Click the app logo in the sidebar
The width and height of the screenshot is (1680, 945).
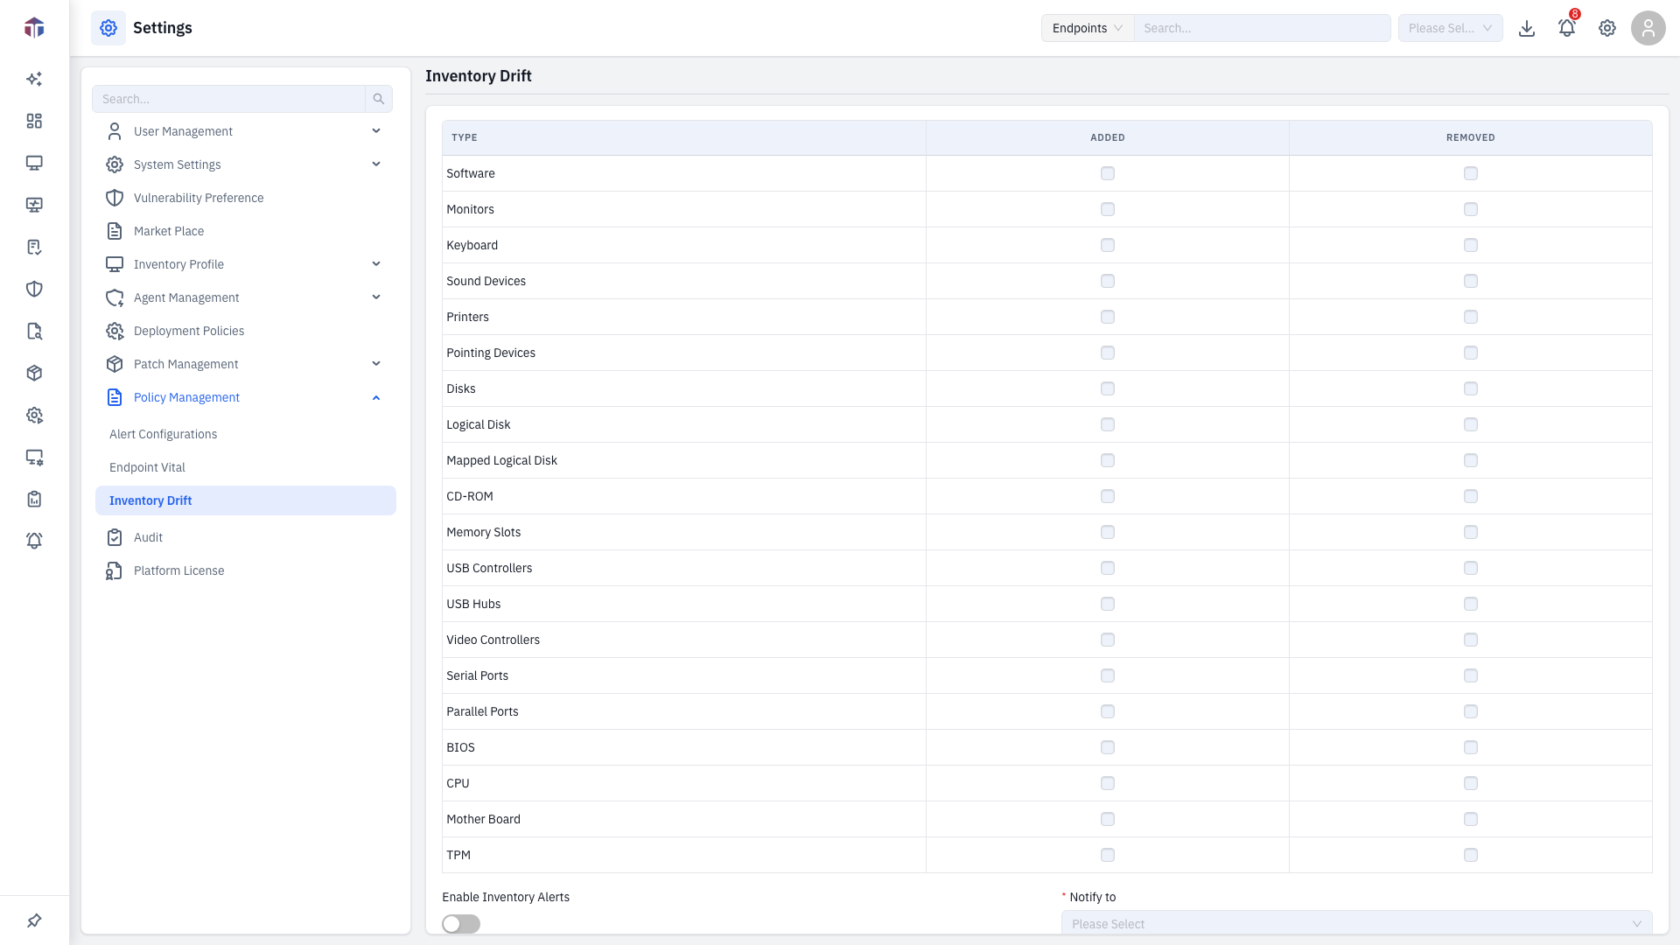click(34, 28)
